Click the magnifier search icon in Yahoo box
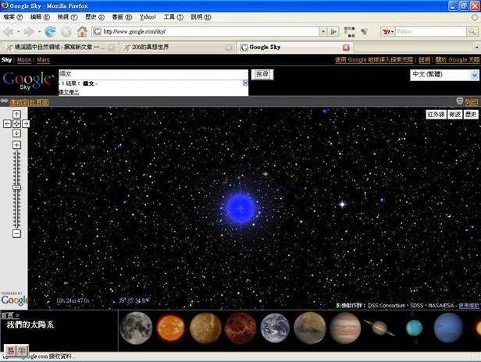This screenshot has height=362, width=481. 472,31
